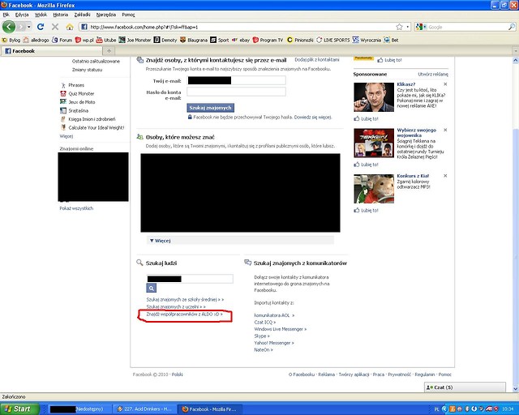Image resolution: width=519 pixels, height=415 pixels.
Task: Open Szukaj znajomych ze szkoły średniej link
Action: tap(185, 299)
